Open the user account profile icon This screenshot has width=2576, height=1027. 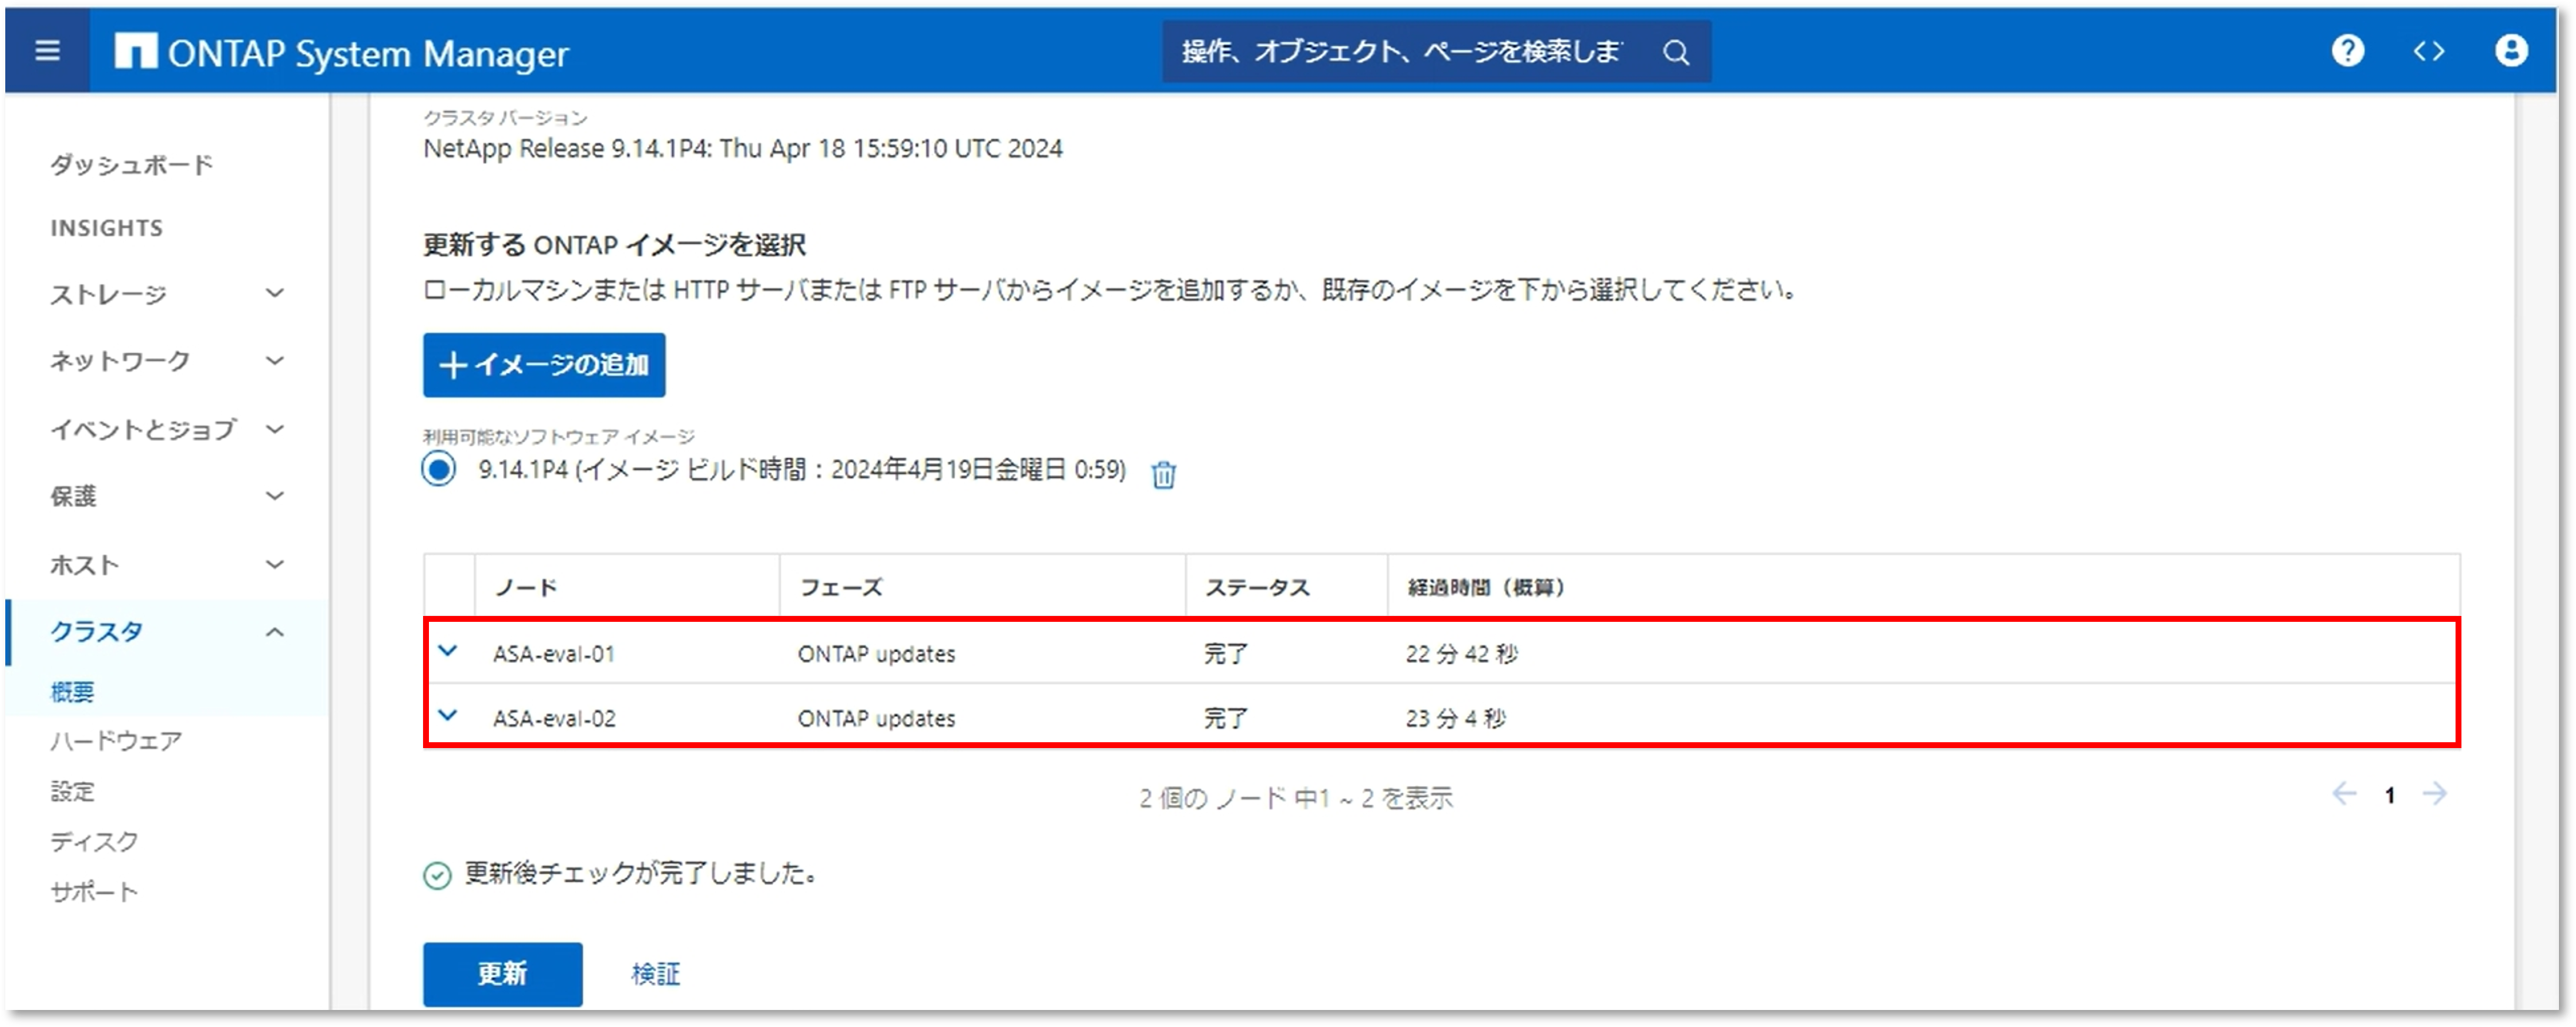pyautogui.click(x=2511, y=51)
